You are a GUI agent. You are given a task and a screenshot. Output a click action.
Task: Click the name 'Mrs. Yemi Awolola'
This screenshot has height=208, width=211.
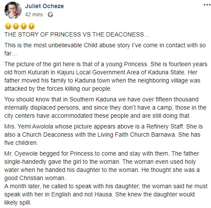29,126
